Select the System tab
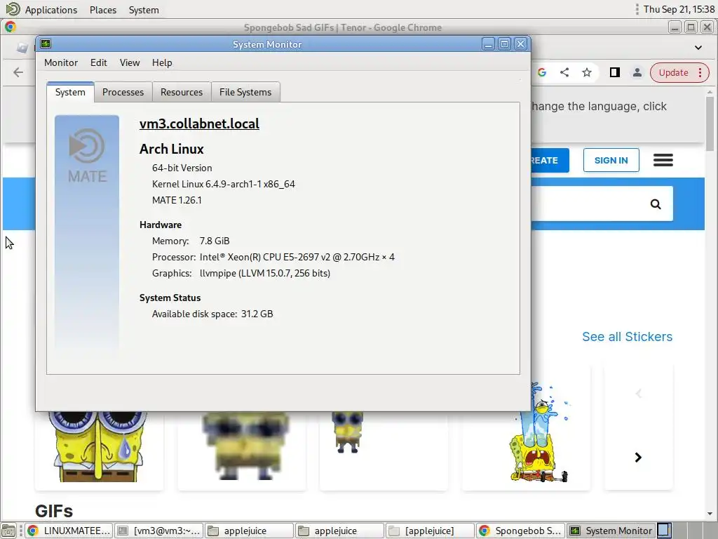This screenshot has height=539, width=718. 70,92
